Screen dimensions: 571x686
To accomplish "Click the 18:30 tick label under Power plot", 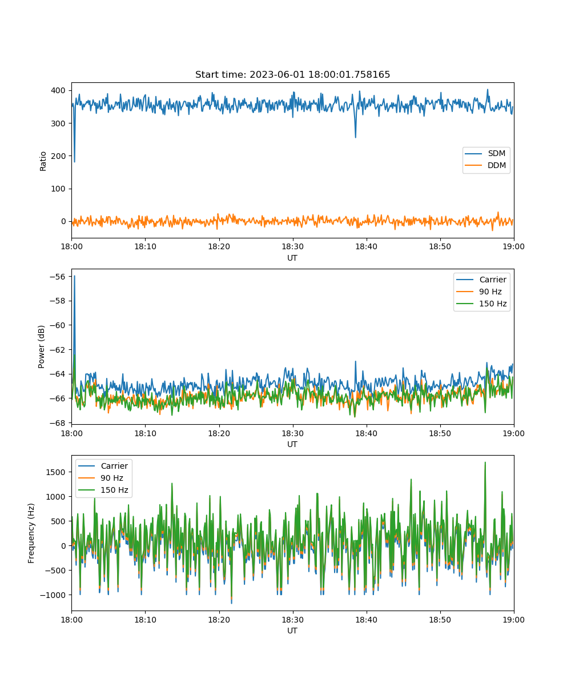I will [x=292, y=433].
